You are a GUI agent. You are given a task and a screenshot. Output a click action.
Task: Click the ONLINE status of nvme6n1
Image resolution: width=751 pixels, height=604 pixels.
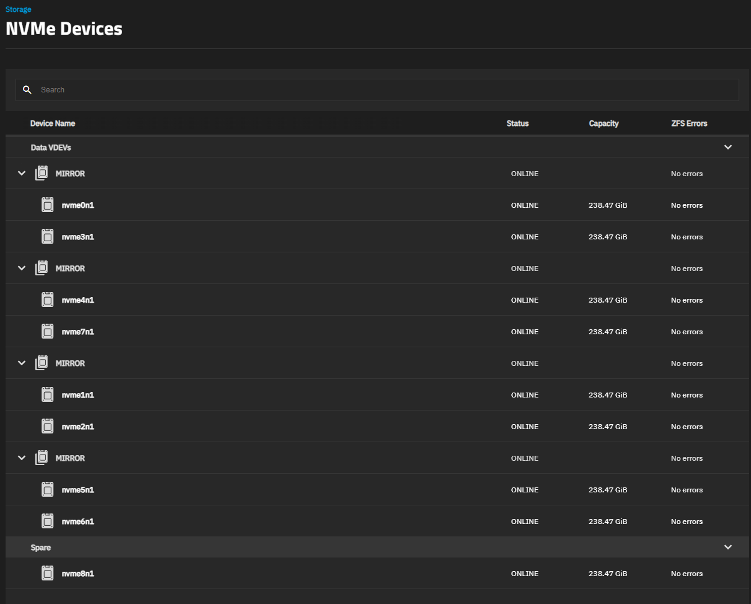pos(525,522)
